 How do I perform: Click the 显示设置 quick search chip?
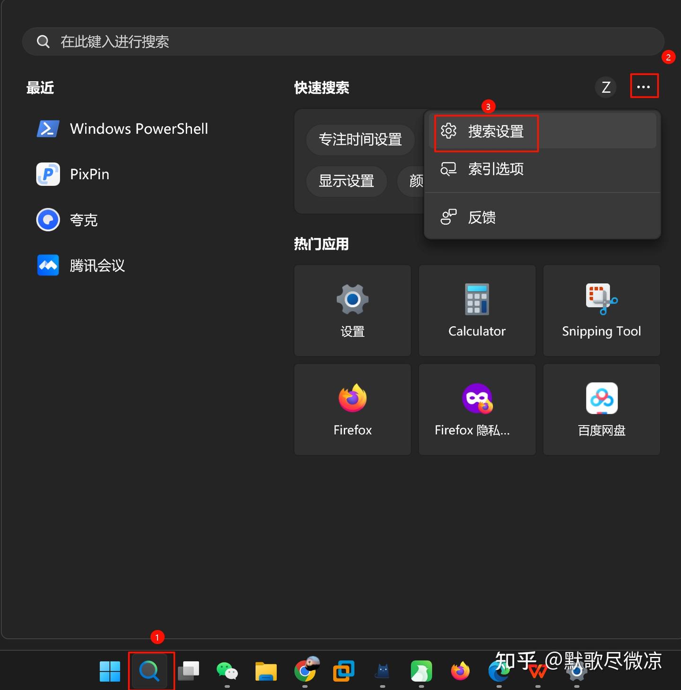[346, 181]
